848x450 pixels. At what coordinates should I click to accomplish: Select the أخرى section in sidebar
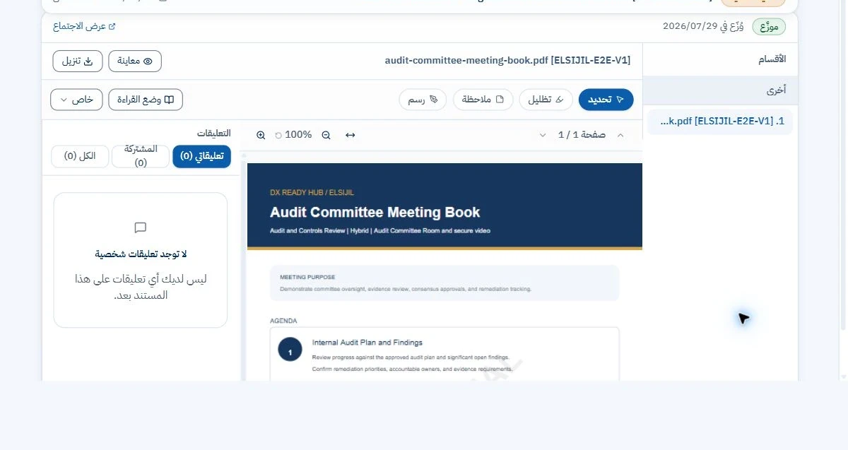pyautogui.click(x=720, y=90)
